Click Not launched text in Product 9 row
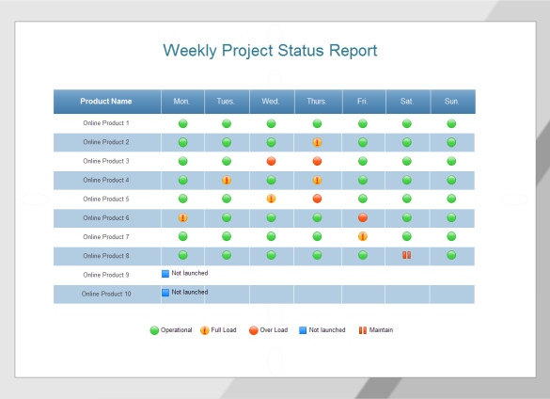This screenshot has width=550, height=399. [190, 273]
